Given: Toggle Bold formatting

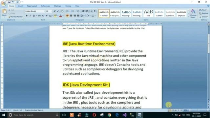Looking at the screenshot, I should click(x=27, y=16).
